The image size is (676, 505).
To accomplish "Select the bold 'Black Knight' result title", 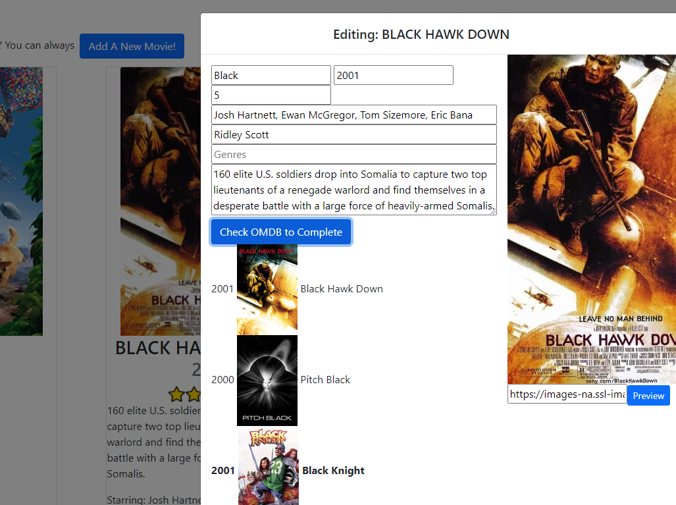I will pyautogui.click(x=333, y=471).
